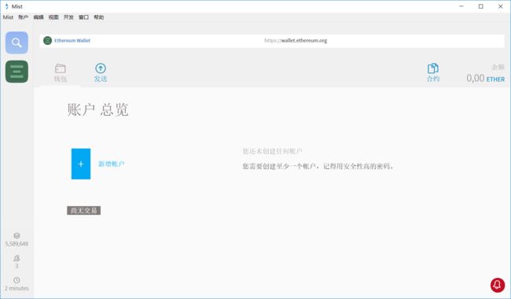Click the red notification bell icon

tap(498, 285)
